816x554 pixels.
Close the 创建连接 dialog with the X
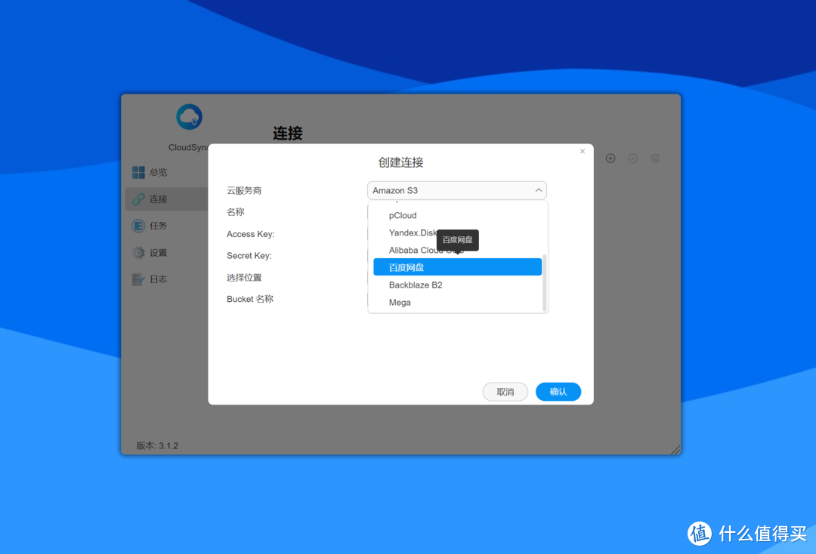pos(583,151)
